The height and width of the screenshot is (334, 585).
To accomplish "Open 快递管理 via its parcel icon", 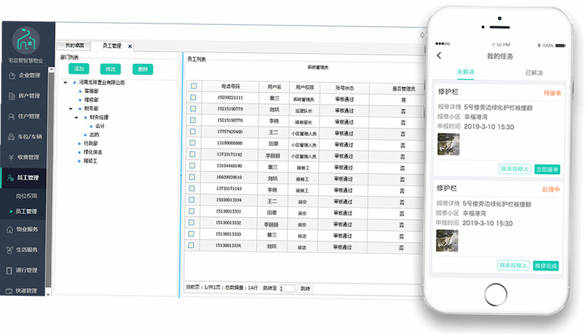I will (x=10, y=291).
